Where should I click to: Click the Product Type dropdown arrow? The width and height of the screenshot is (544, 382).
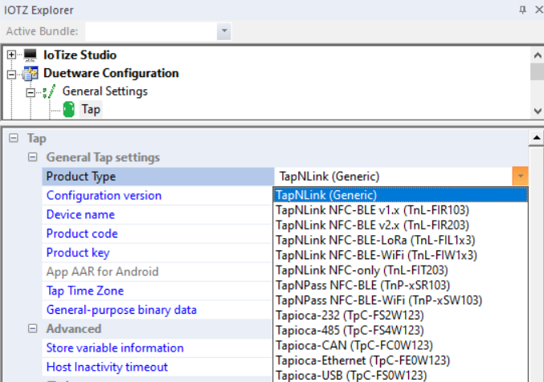[520, 176]
